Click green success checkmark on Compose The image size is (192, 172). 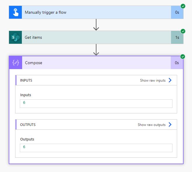pos(183,57)
